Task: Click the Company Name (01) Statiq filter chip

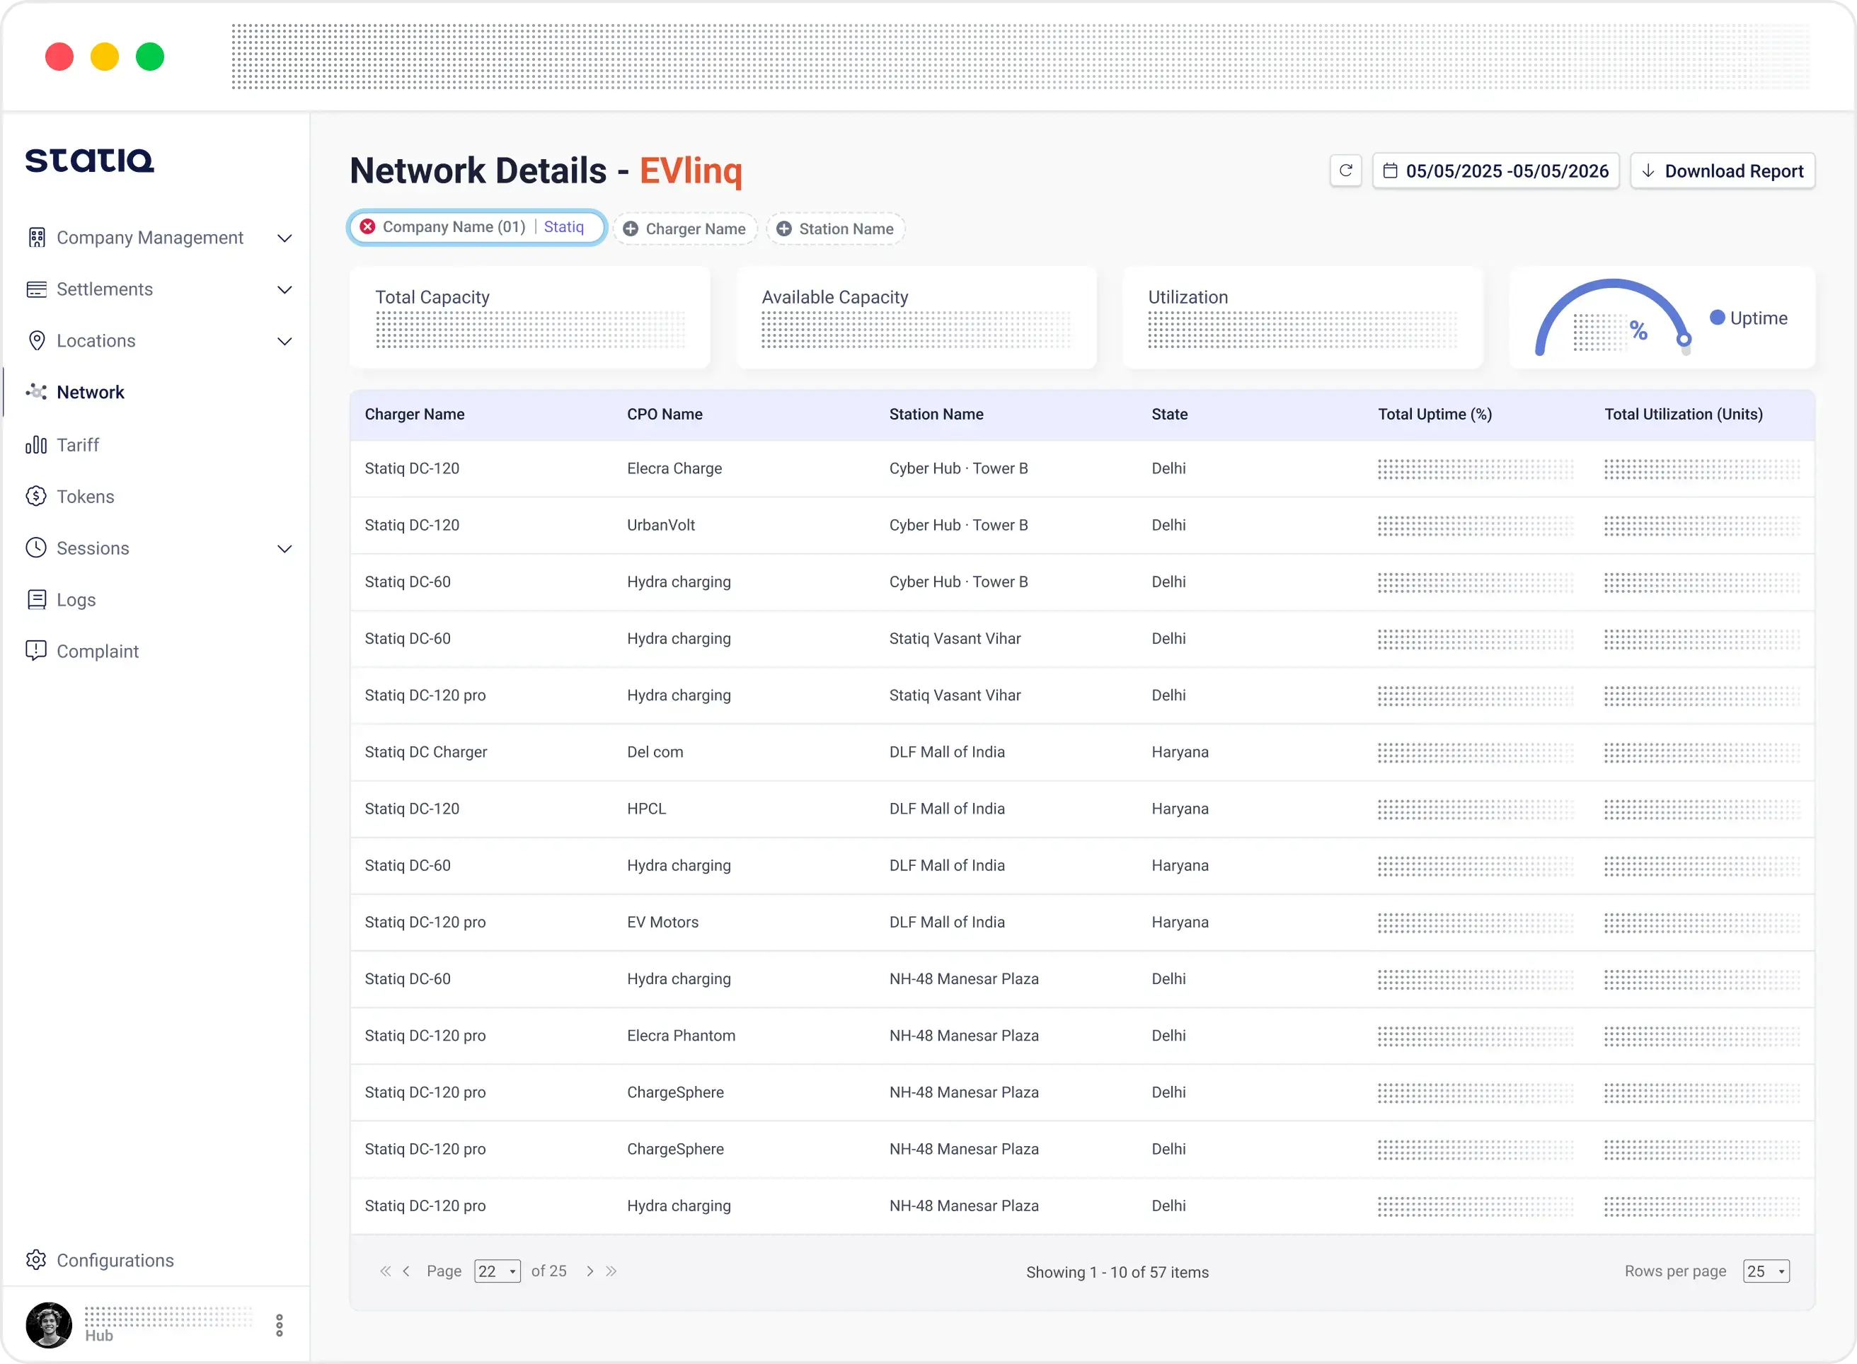Action: (x=477, y=227)
